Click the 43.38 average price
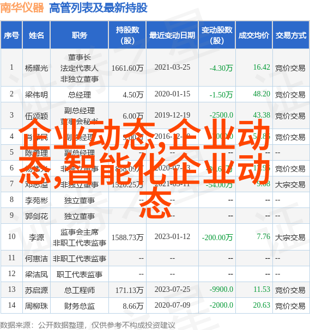The height and width of the screenshot is (330, 310). point(262,115)
